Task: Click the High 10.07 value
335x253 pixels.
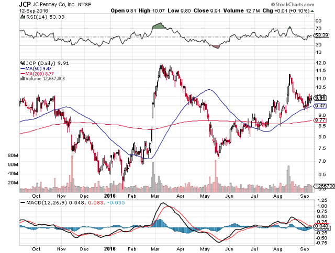Action: [x=152, y=10]
